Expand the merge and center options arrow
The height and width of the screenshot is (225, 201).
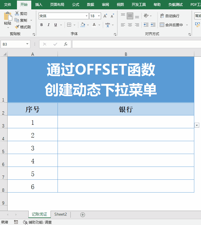coord(187,25)
